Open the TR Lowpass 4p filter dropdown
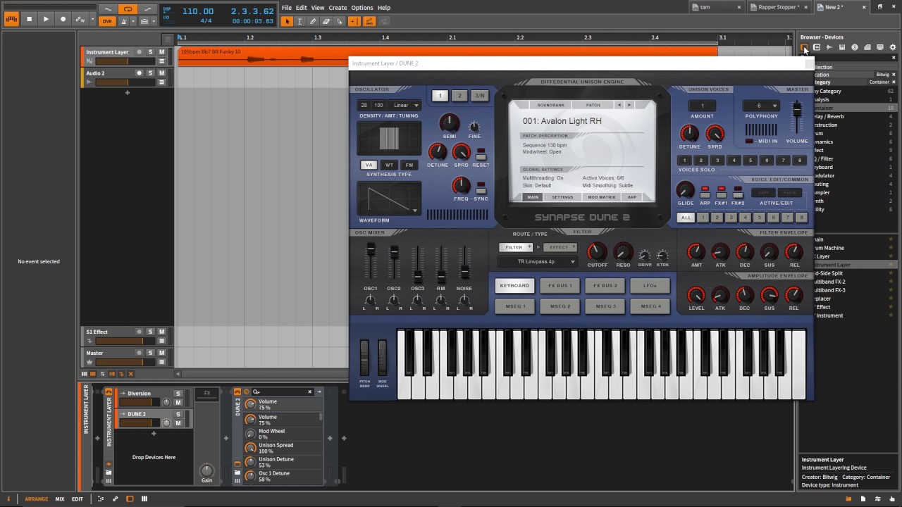 tap(537, 261)
